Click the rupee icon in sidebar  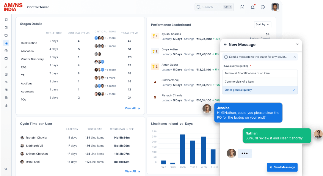(6, 51)
